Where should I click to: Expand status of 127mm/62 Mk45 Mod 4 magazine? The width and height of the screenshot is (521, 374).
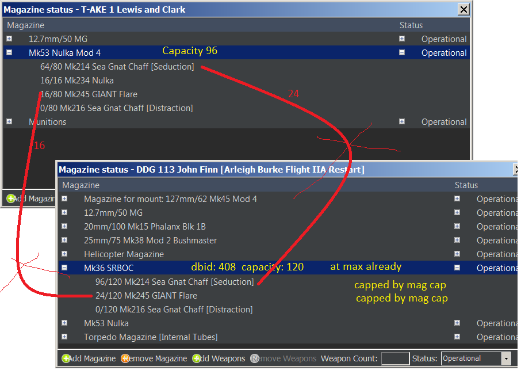[457, 199]
